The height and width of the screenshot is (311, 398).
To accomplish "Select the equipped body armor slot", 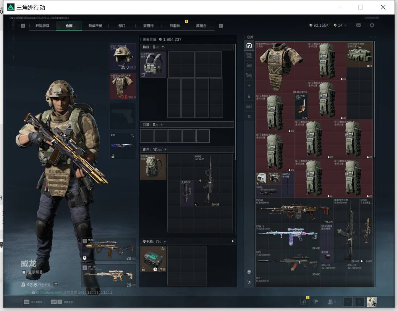I will coord(123,86).
